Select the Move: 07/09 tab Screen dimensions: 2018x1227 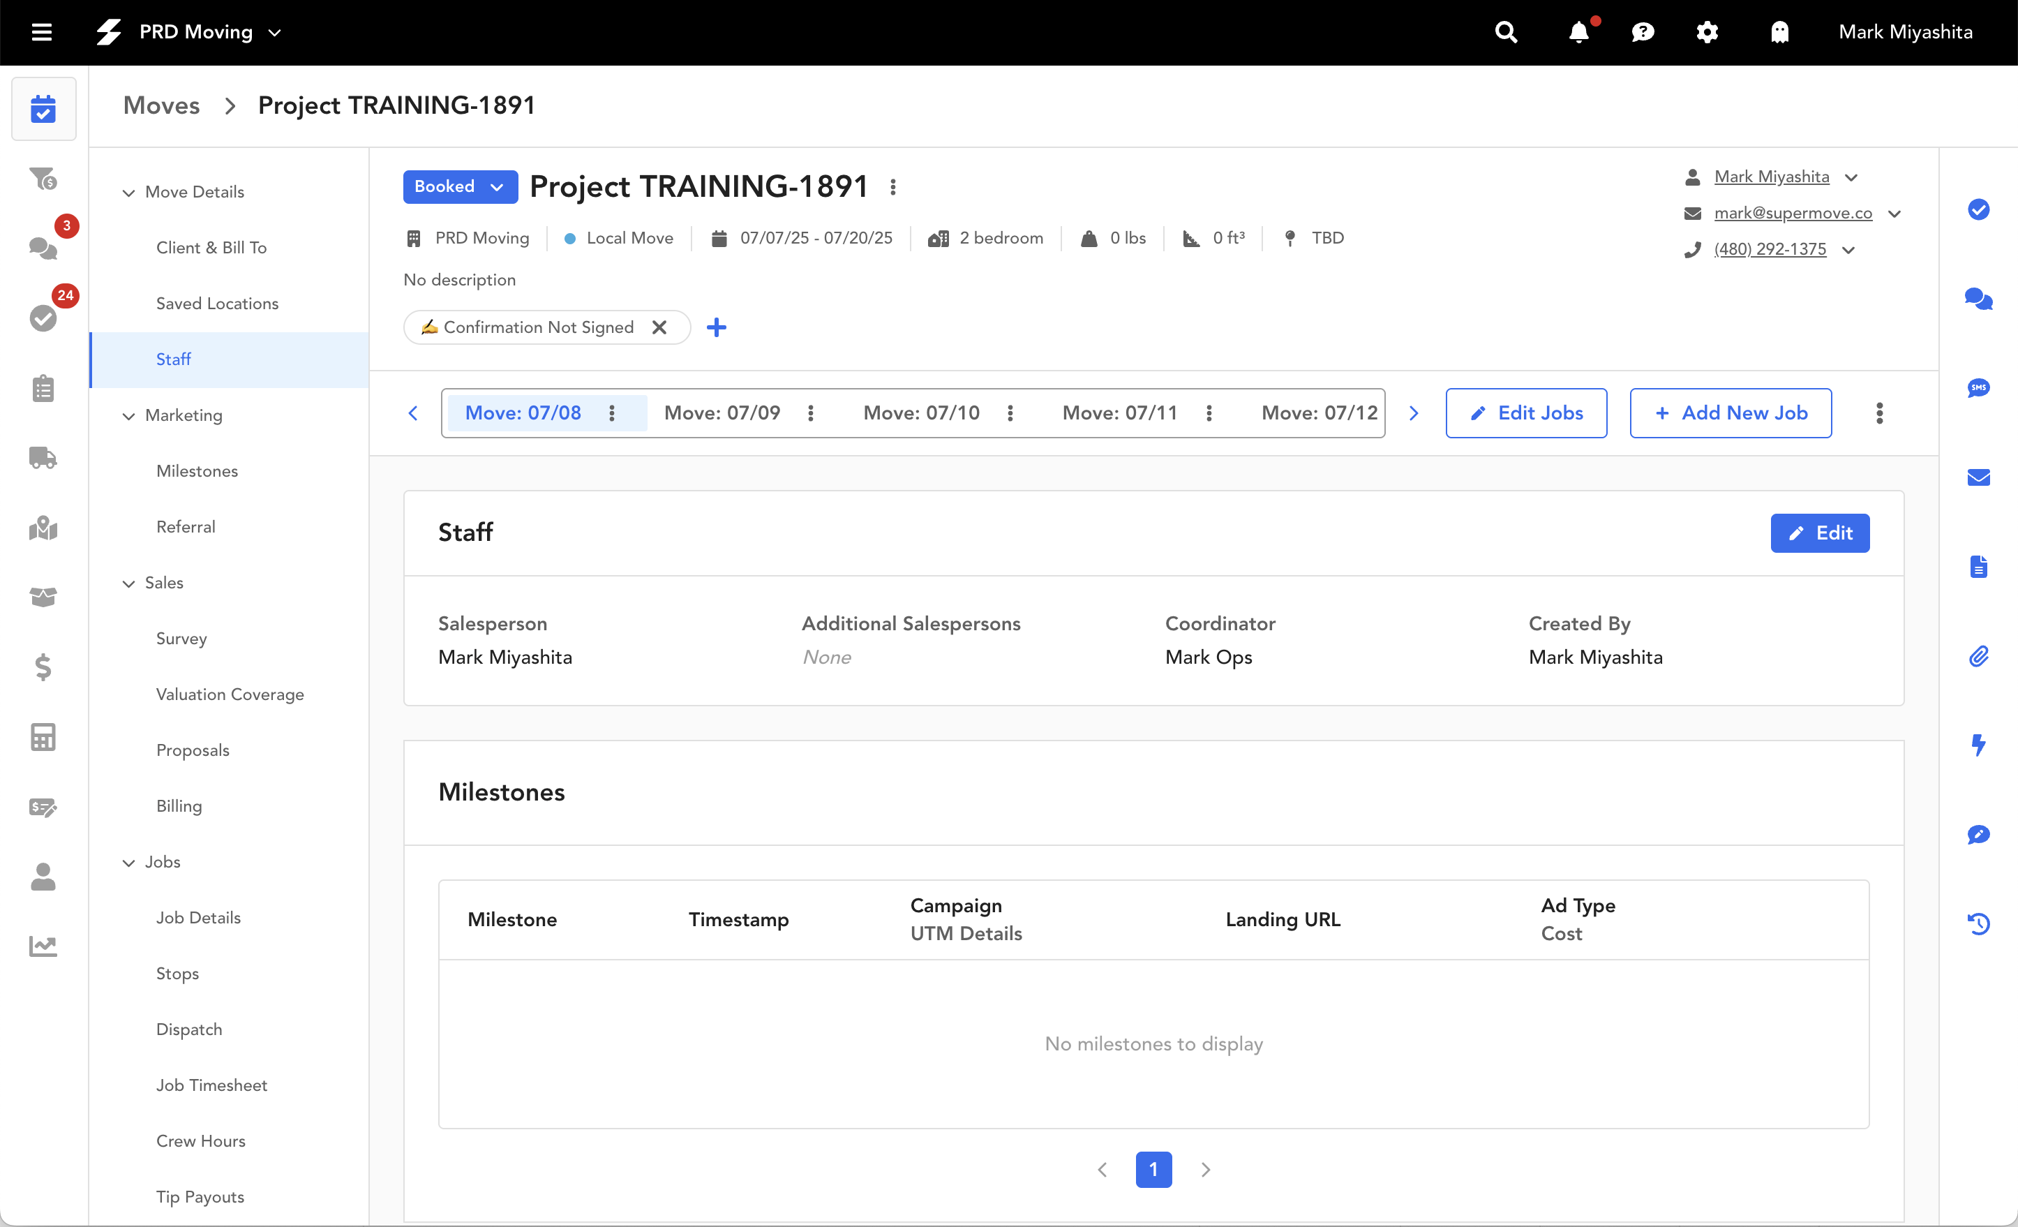pos(722,412)
